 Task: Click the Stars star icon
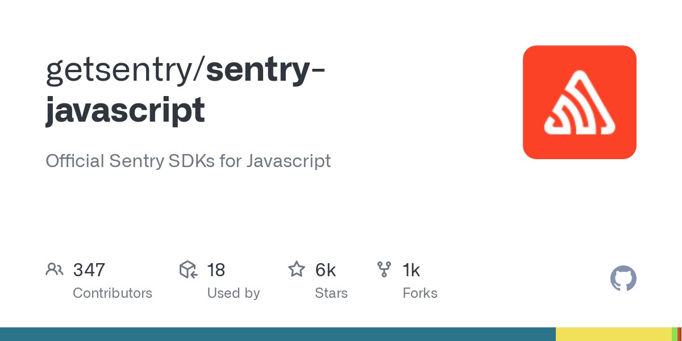297,269
